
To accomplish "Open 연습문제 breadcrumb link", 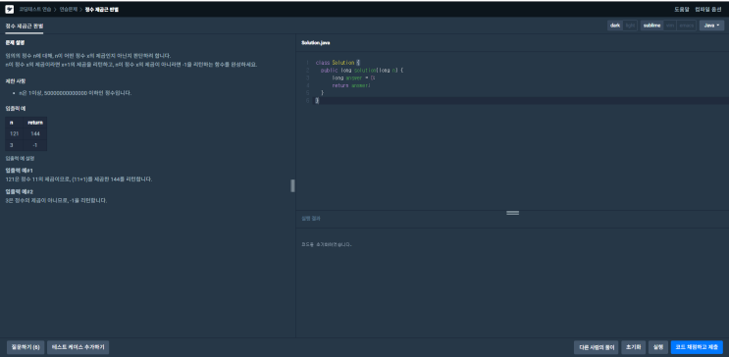I will (69, 9).
